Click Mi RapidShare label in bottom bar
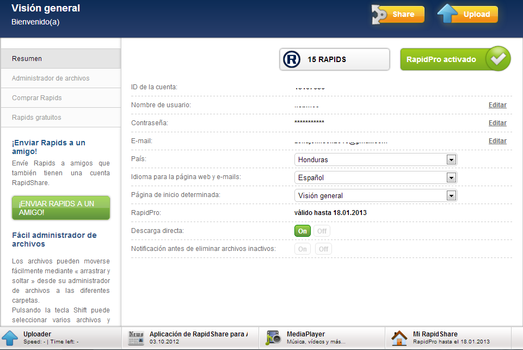 point(435,334)
